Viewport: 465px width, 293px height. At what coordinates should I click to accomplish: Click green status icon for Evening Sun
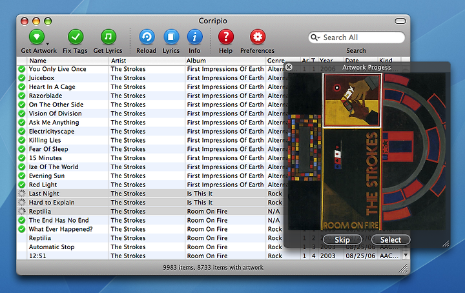tap(22, 176)
